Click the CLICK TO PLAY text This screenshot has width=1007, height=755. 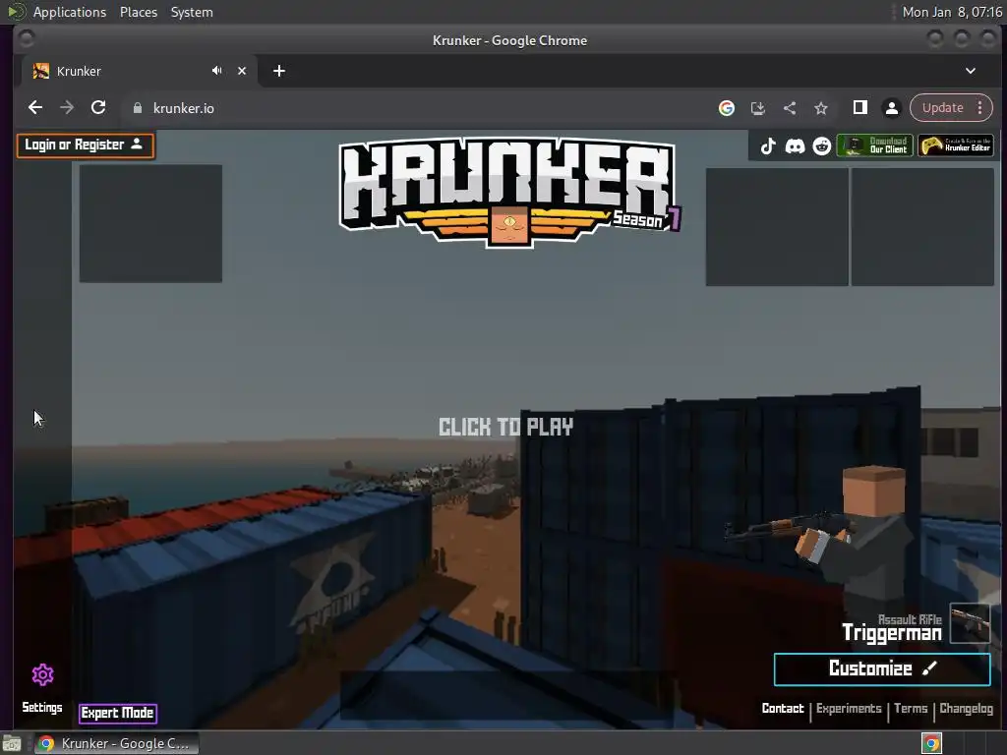pyautogui.click(x=505, y=427)
